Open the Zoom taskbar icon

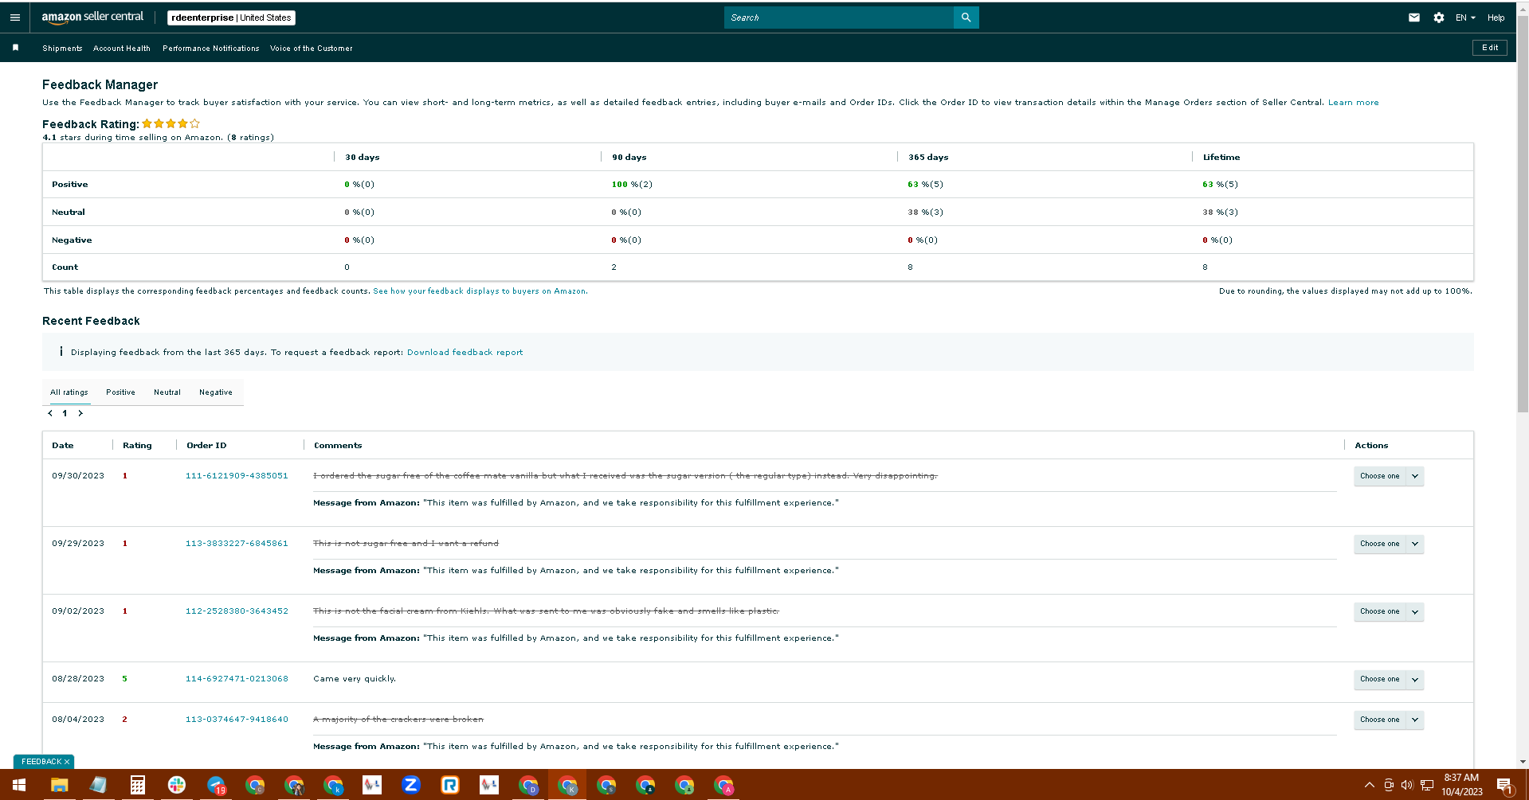click(411, 785)
